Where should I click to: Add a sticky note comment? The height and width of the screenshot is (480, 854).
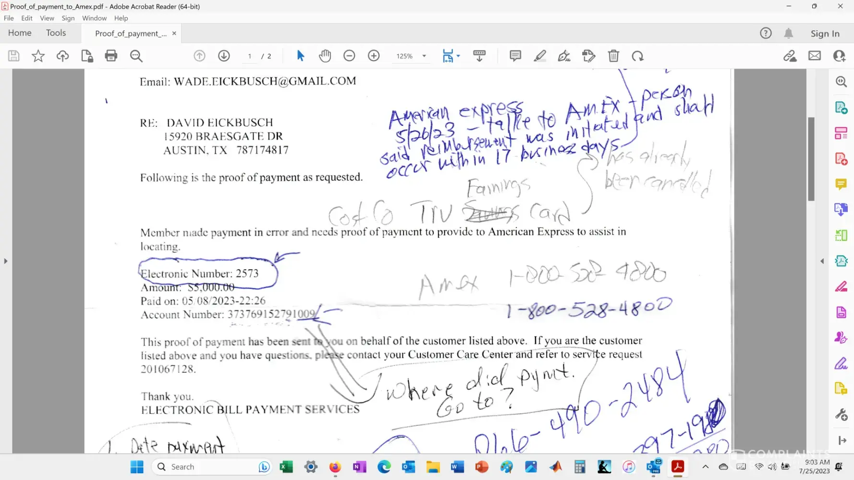pos(515,56)
